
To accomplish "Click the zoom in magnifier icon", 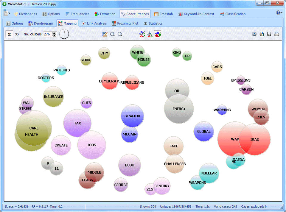I will point(112,34).
